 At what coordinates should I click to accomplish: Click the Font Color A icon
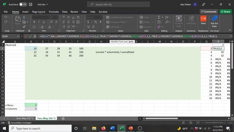click(x=50, y=27)
